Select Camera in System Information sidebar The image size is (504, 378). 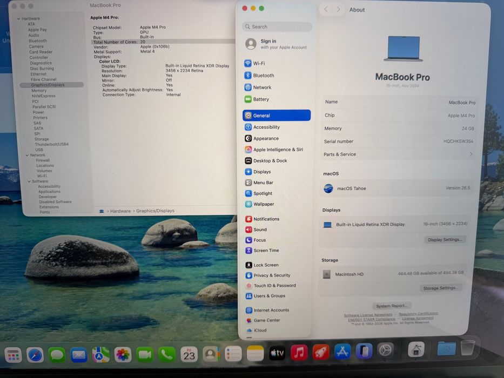tap(36, 46)
